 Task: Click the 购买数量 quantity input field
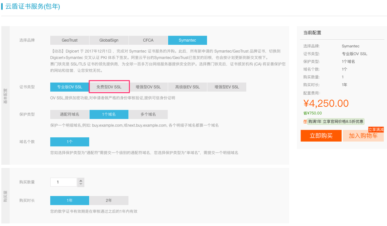(63, 182)
